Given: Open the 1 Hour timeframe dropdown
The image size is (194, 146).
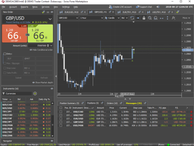Looking at the screenshot, I should tap(92, 18).
